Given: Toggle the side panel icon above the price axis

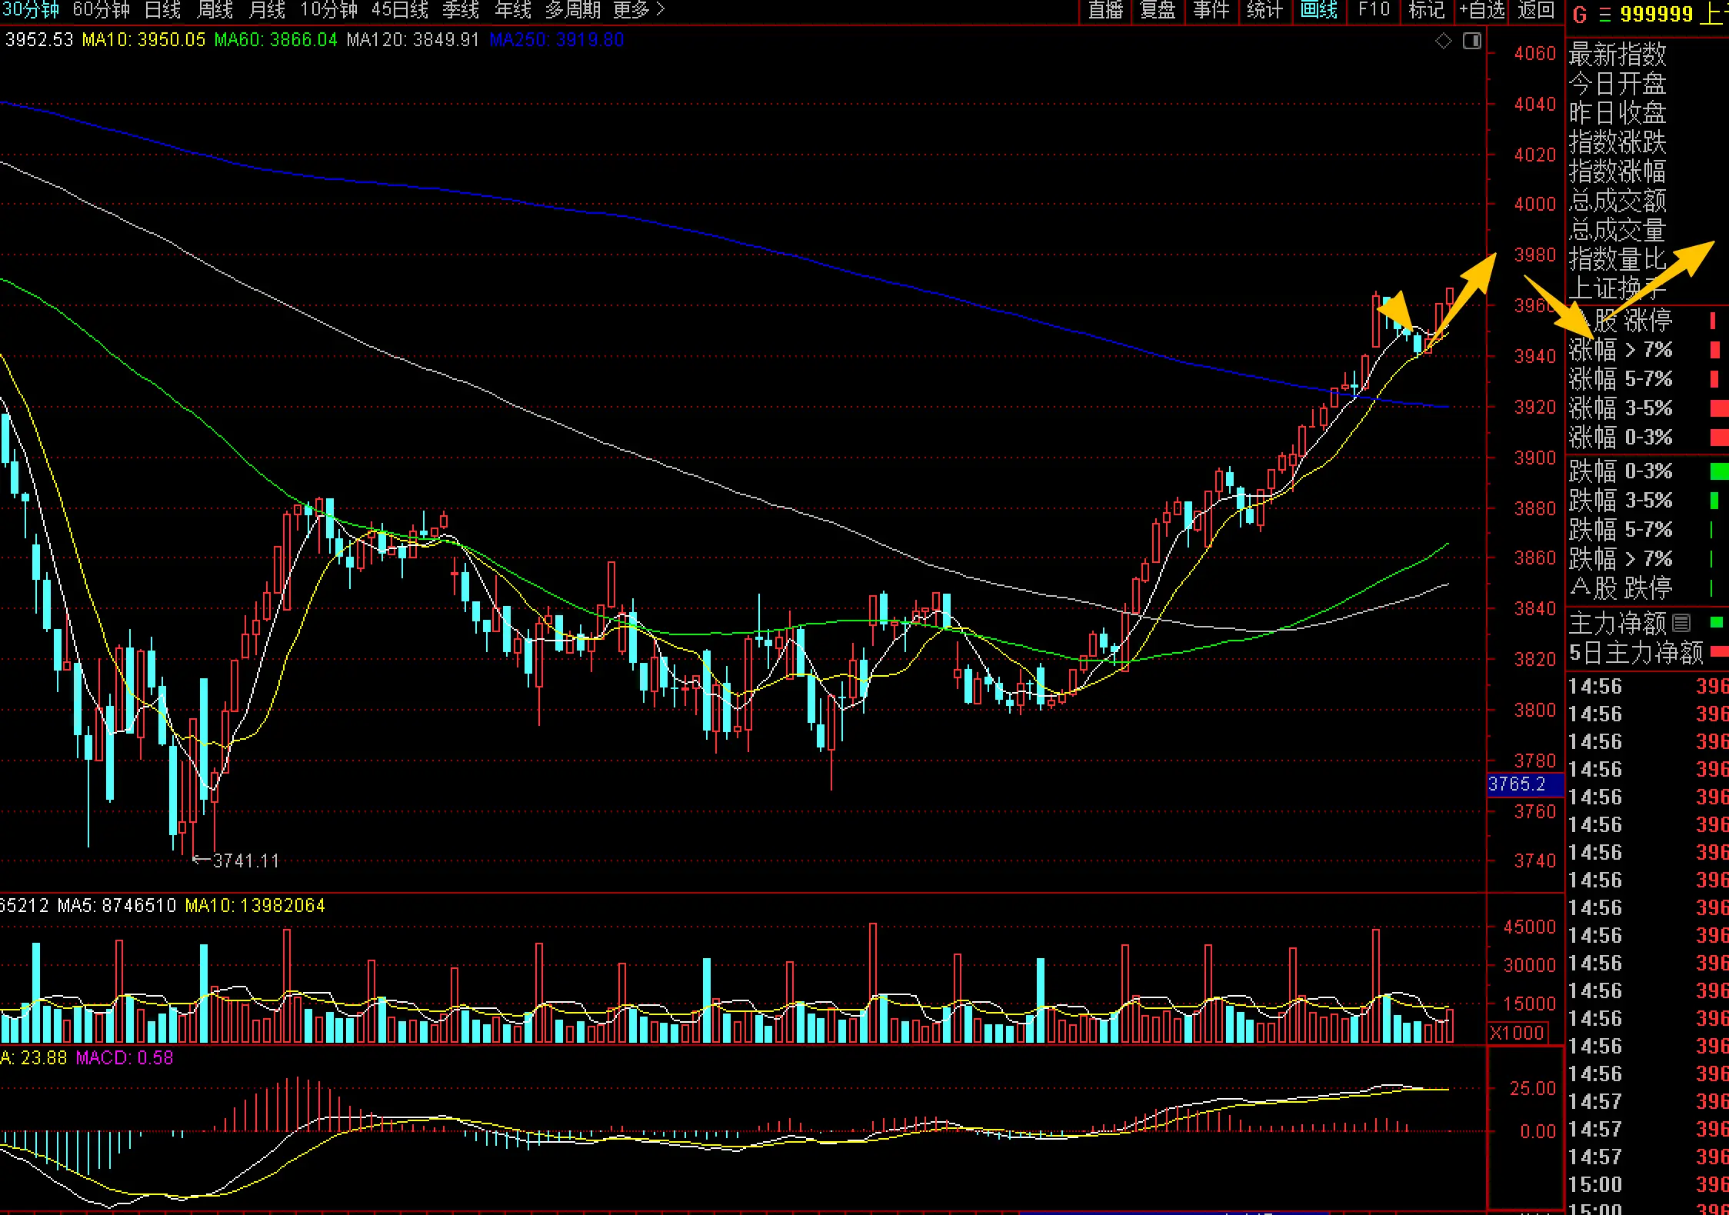Looking at the screenshot, I should point(1472,41).
